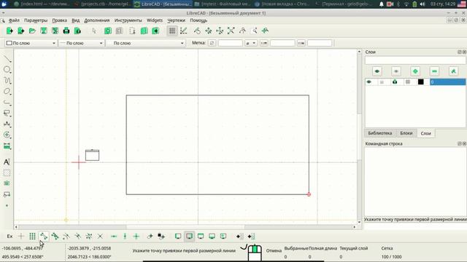Open the Circle tools menu

(x=7, y=70)
